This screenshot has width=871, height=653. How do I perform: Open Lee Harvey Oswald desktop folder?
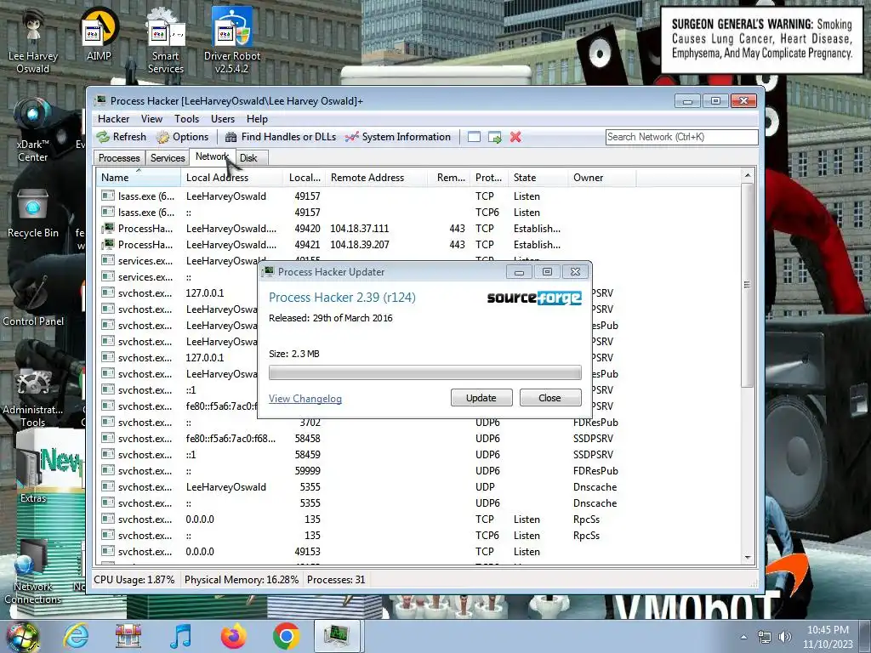pyautogui.click(x=33, y=41)
